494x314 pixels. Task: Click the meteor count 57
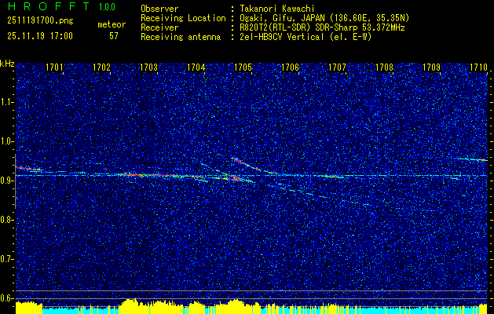(114, 36)
